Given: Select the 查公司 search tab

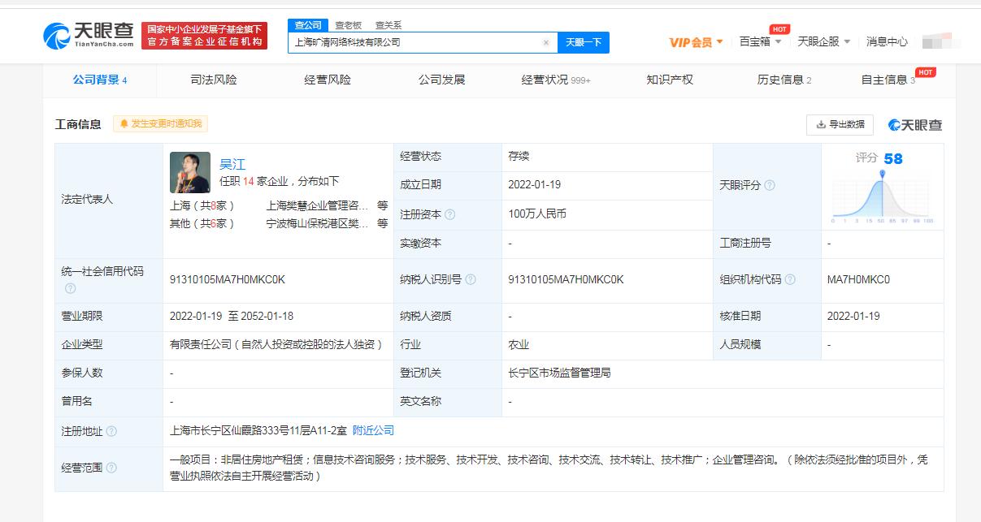Looking at the screenshot, I should click(308, 25).
